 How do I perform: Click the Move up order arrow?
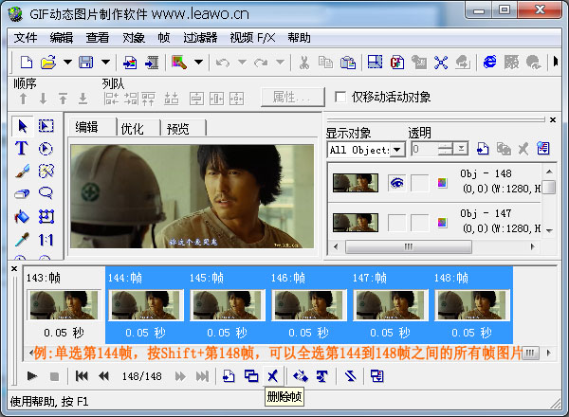(x=23, y=99)
